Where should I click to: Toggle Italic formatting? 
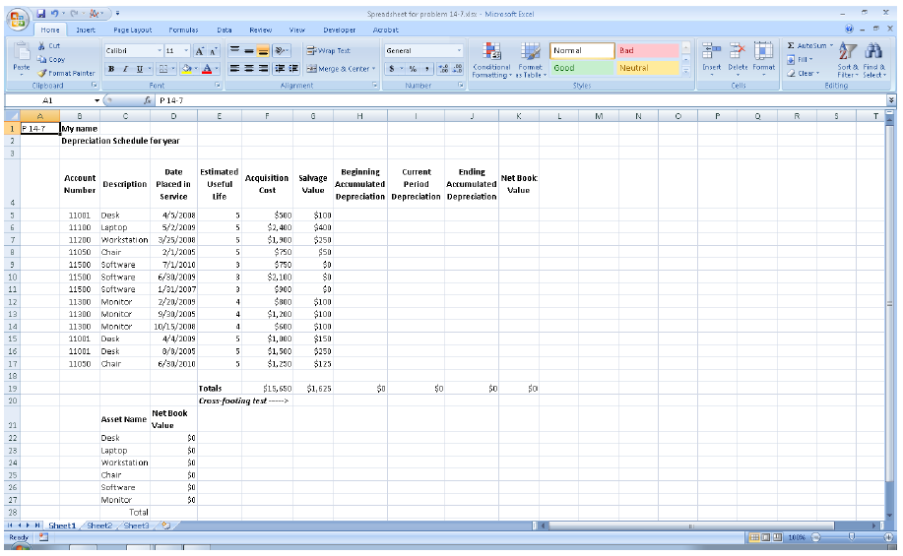(x=125, y=69)
